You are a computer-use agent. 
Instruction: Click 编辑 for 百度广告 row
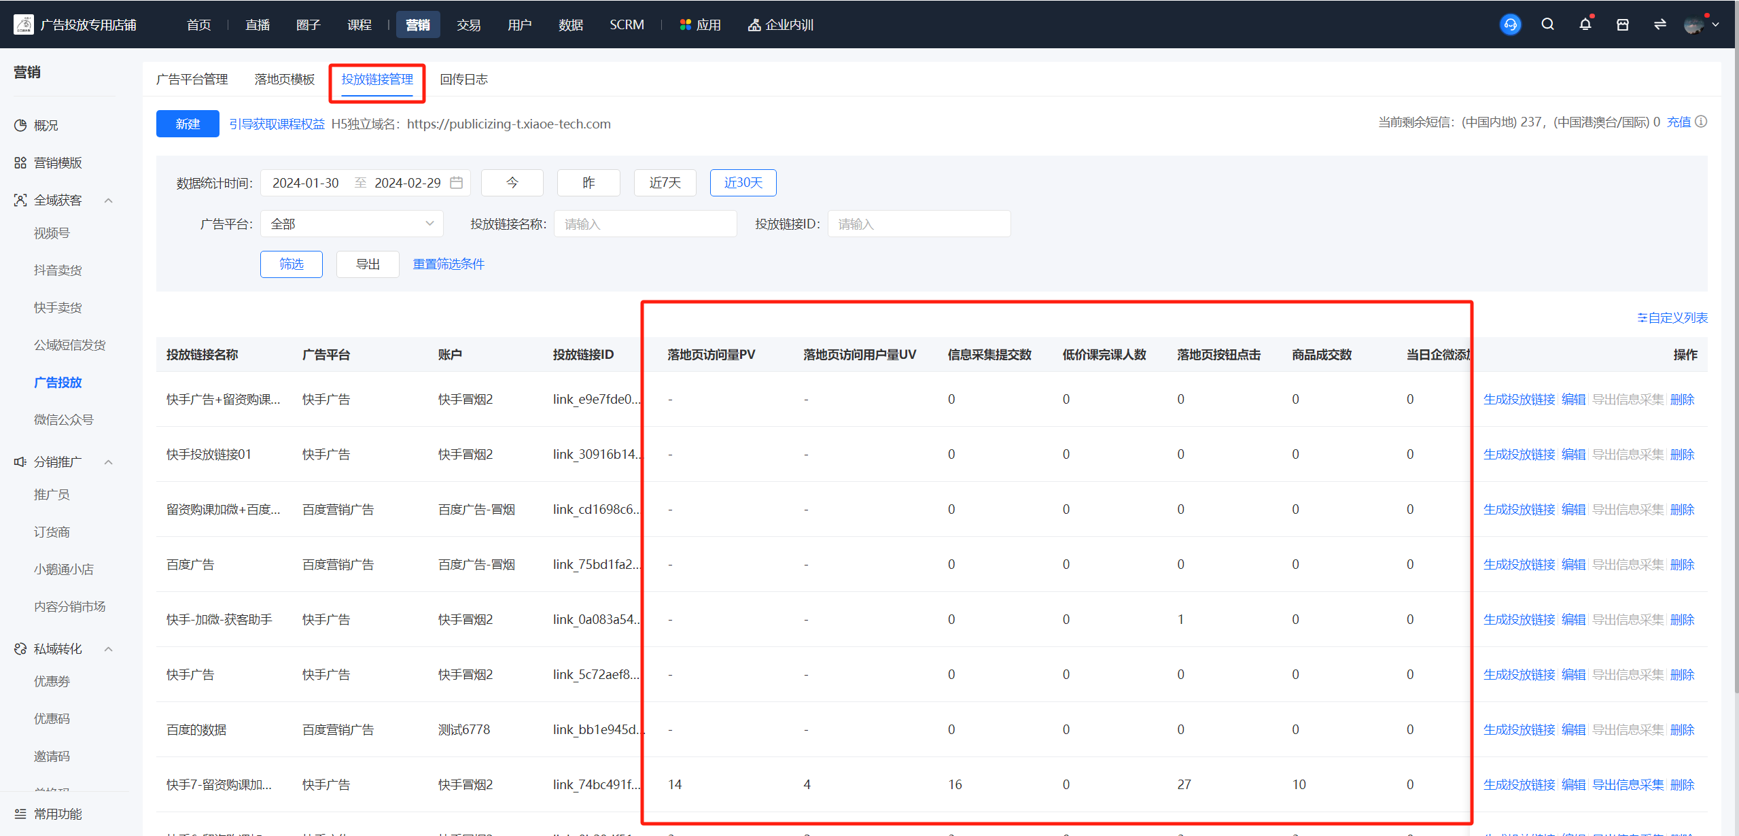(1574, 564)
